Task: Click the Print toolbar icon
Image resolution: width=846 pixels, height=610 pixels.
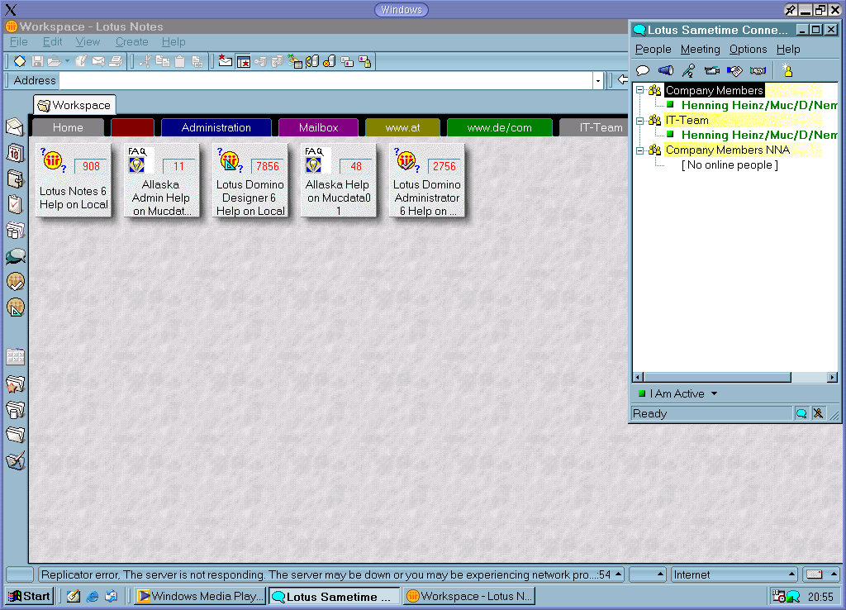Action: (116, 61)
